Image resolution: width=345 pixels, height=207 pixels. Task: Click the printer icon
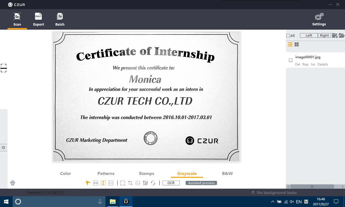point(13,183)
